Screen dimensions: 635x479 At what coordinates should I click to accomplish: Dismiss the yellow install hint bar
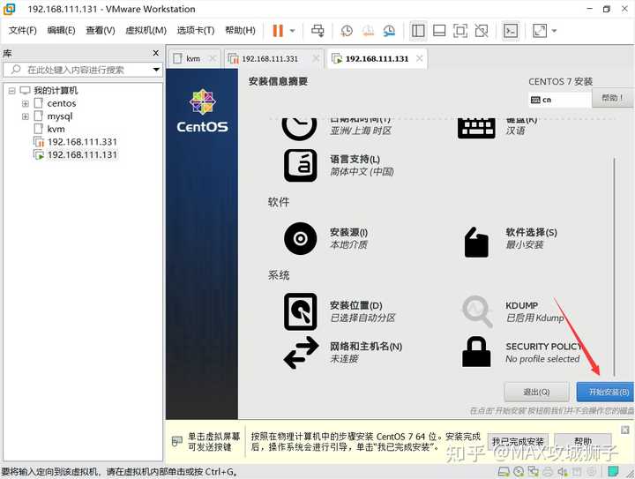tap(625, 430)
